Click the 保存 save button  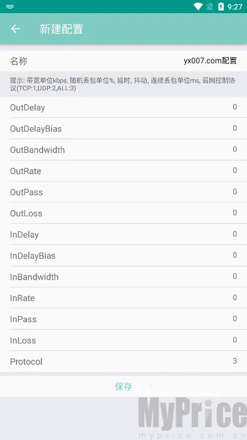click(x=124, y=386)
